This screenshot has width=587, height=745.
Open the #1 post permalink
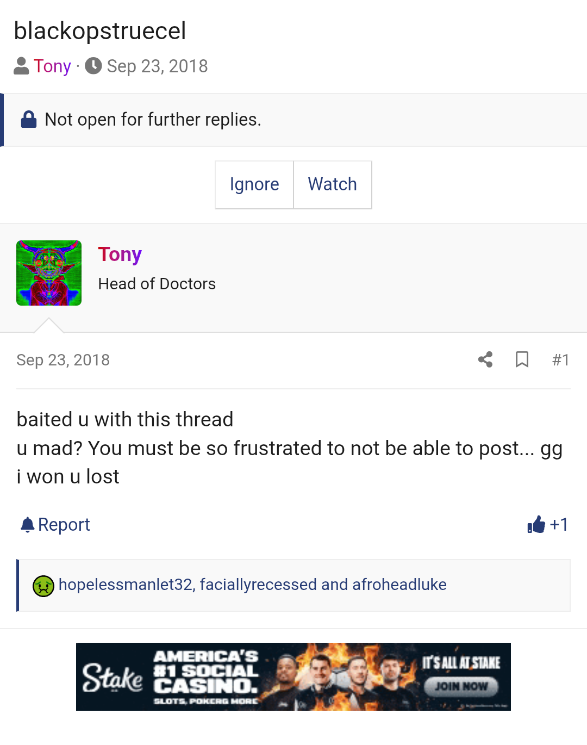pyautogui.click(x=560, y=360)
